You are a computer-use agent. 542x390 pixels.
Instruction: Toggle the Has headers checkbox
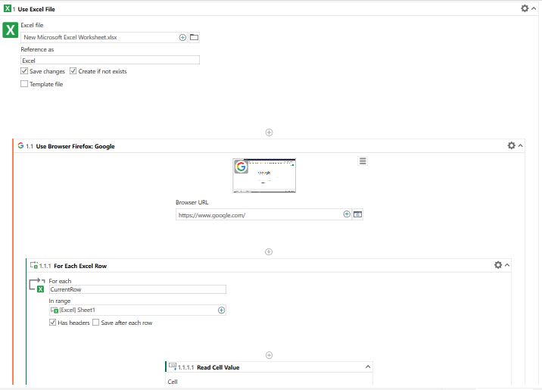click(x=52, y=323)
